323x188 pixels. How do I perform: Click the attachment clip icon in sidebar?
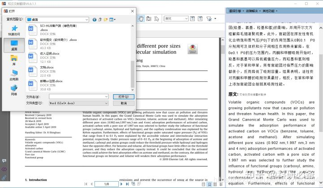pyautogui.click(x=4, y=178)
